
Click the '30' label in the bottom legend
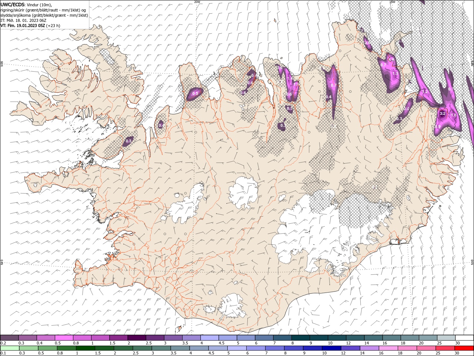click(457, 353)
